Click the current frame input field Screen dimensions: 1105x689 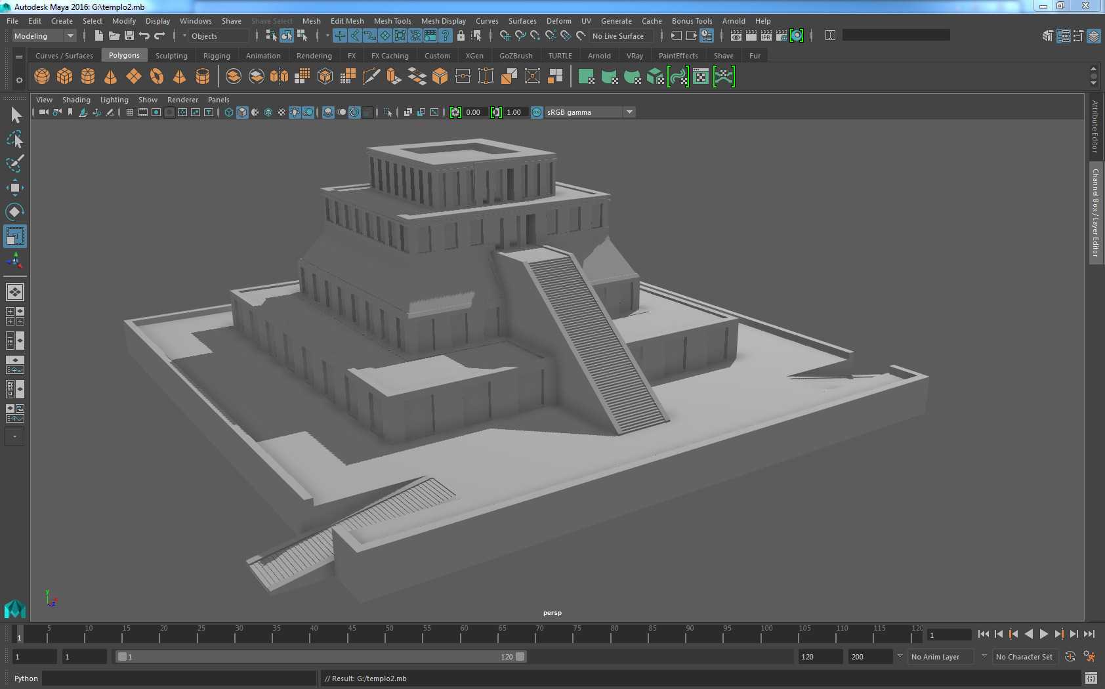(949, 635)
